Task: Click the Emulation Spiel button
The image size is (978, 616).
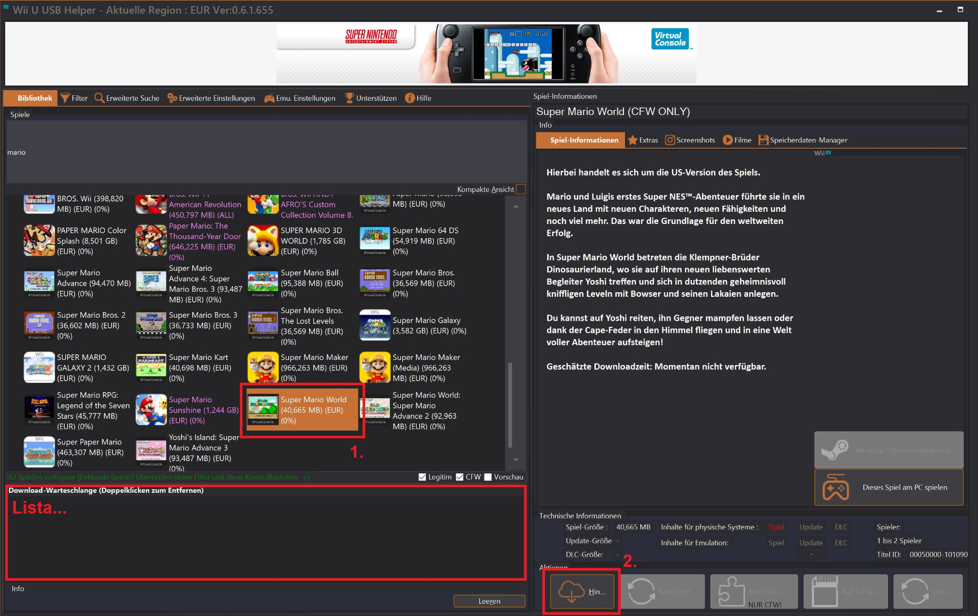Action: click(x=776, y=543)
